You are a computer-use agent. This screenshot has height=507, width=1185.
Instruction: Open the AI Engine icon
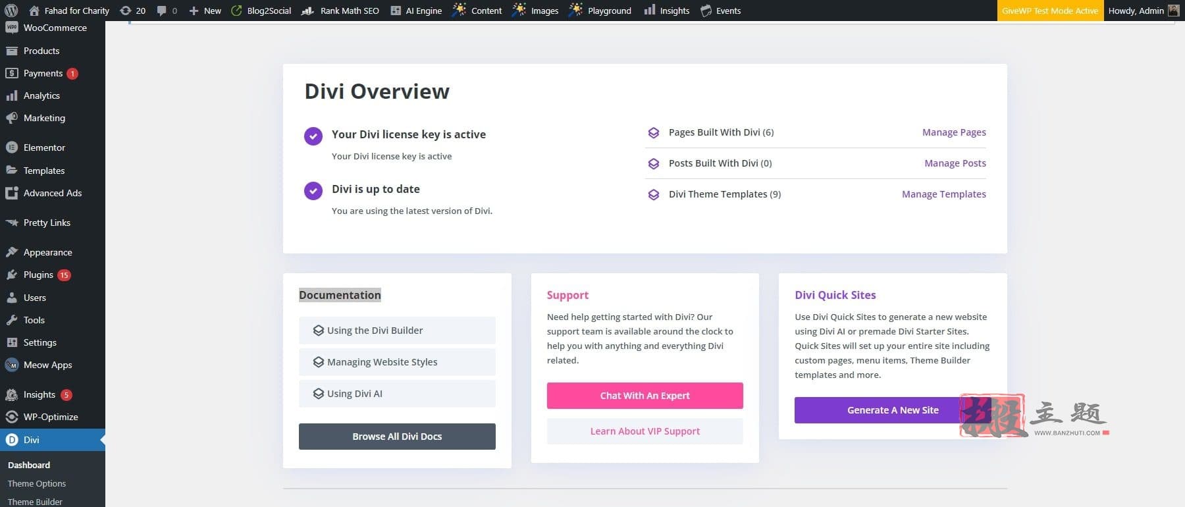tap(396, 11)
